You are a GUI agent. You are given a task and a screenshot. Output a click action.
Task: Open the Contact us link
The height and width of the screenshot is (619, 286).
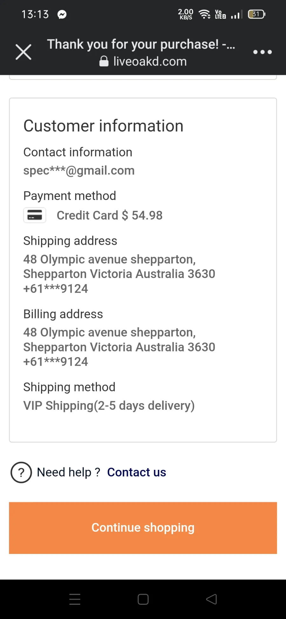click(x=137, y=472)
